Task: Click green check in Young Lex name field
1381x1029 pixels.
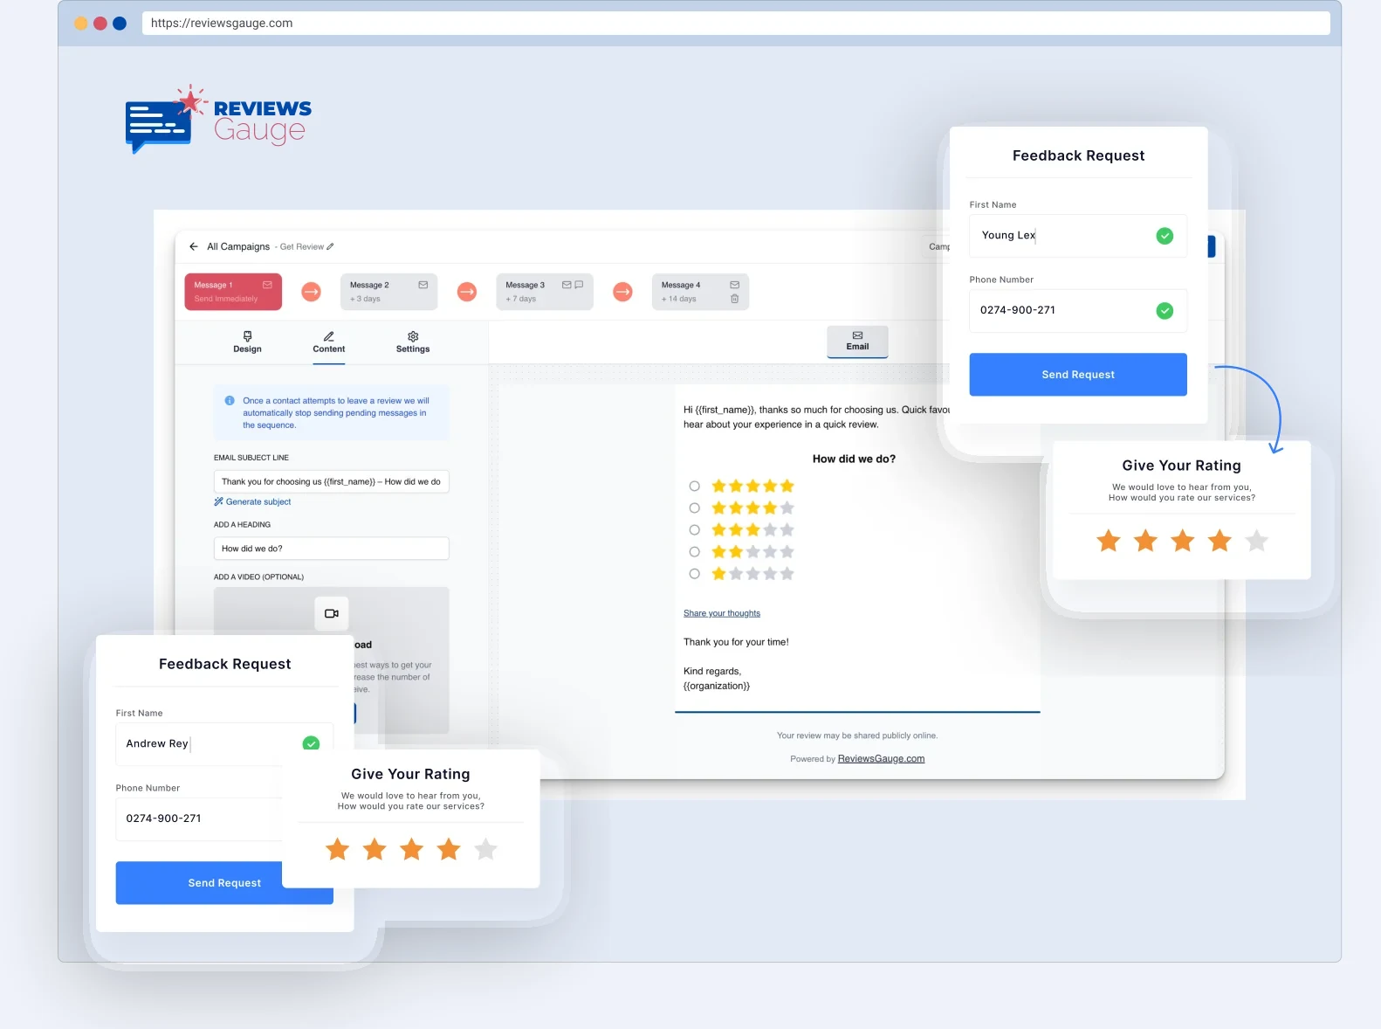Action: click(1165, 236)
